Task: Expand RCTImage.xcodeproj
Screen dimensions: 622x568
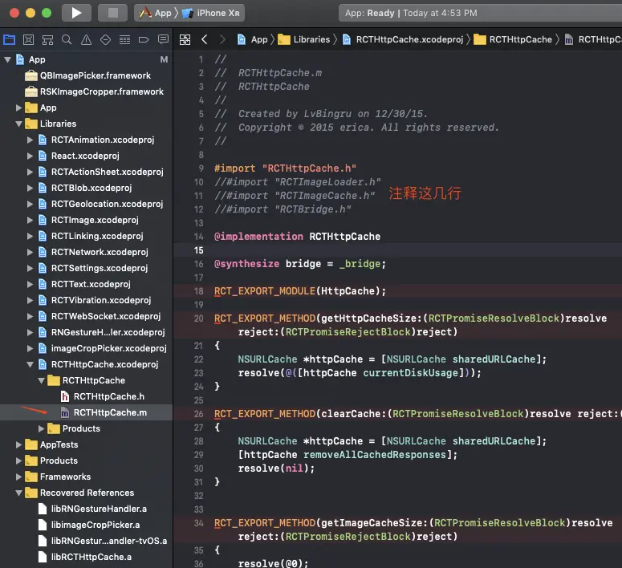Action: [x=30, y=220]
